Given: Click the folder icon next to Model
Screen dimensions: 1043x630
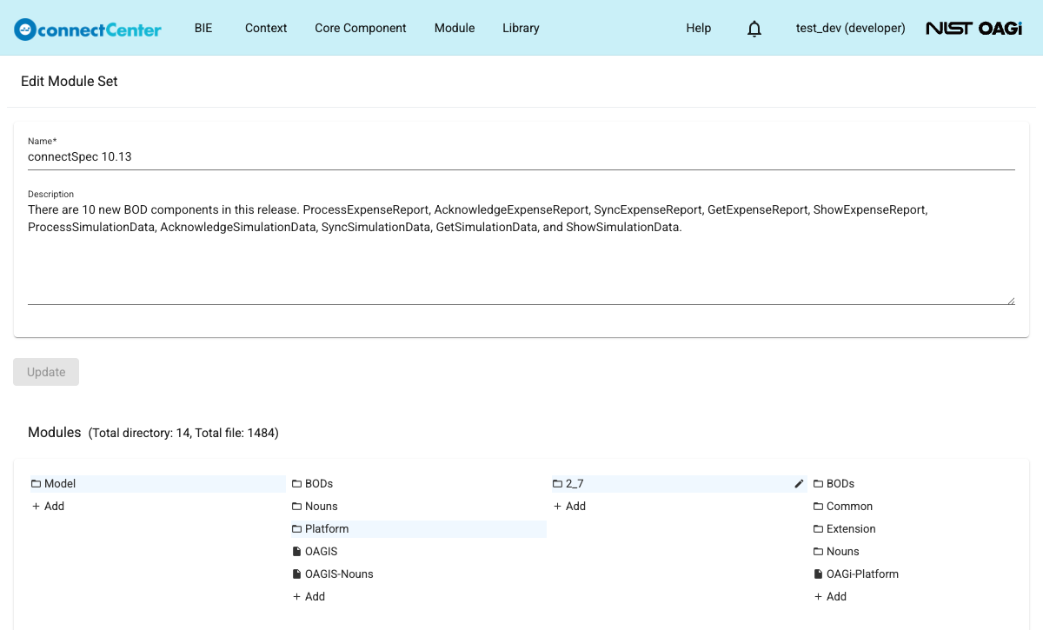Looking at the screenshot, I should pos(37,484).
